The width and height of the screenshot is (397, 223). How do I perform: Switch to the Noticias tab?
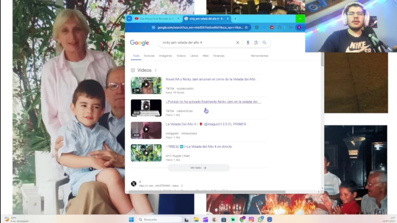[149, 56]
